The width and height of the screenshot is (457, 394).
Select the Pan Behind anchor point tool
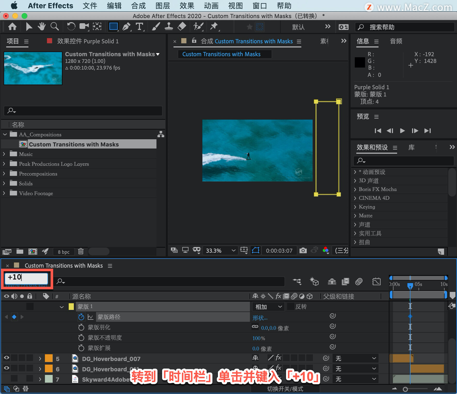coord(97,27)
